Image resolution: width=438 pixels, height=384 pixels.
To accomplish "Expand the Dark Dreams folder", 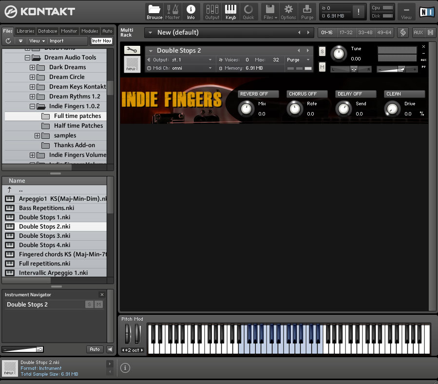I will pos(33,67).
